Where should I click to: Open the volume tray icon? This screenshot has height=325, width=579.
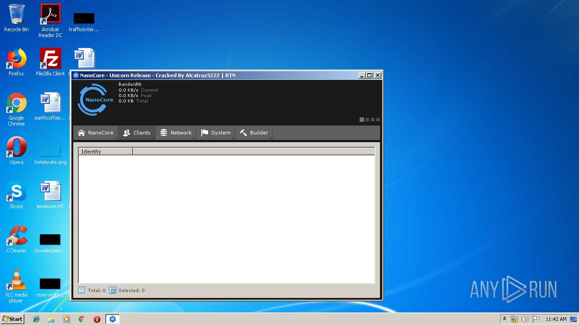pos(525,319)
